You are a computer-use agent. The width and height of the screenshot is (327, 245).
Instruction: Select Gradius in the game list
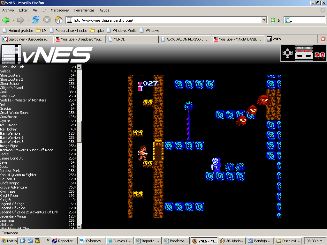38,108
